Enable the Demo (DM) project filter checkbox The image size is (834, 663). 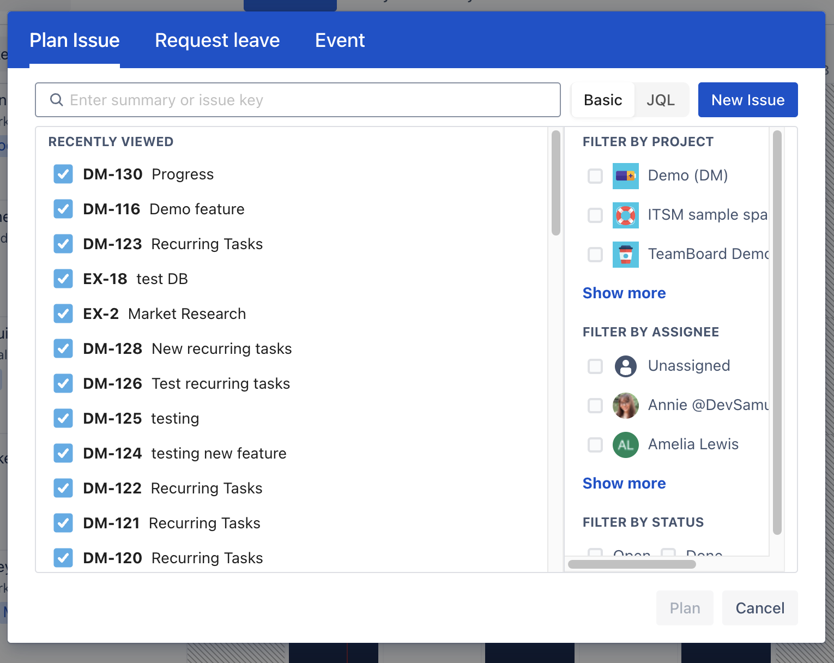[595, 176]
